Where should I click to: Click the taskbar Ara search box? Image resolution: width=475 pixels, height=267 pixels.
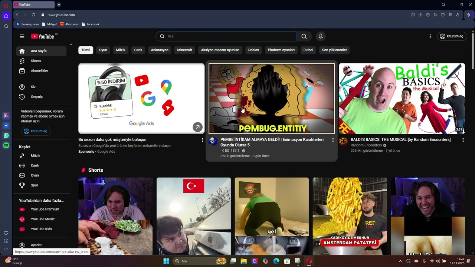pyautogui.click(x=200, y=261)
